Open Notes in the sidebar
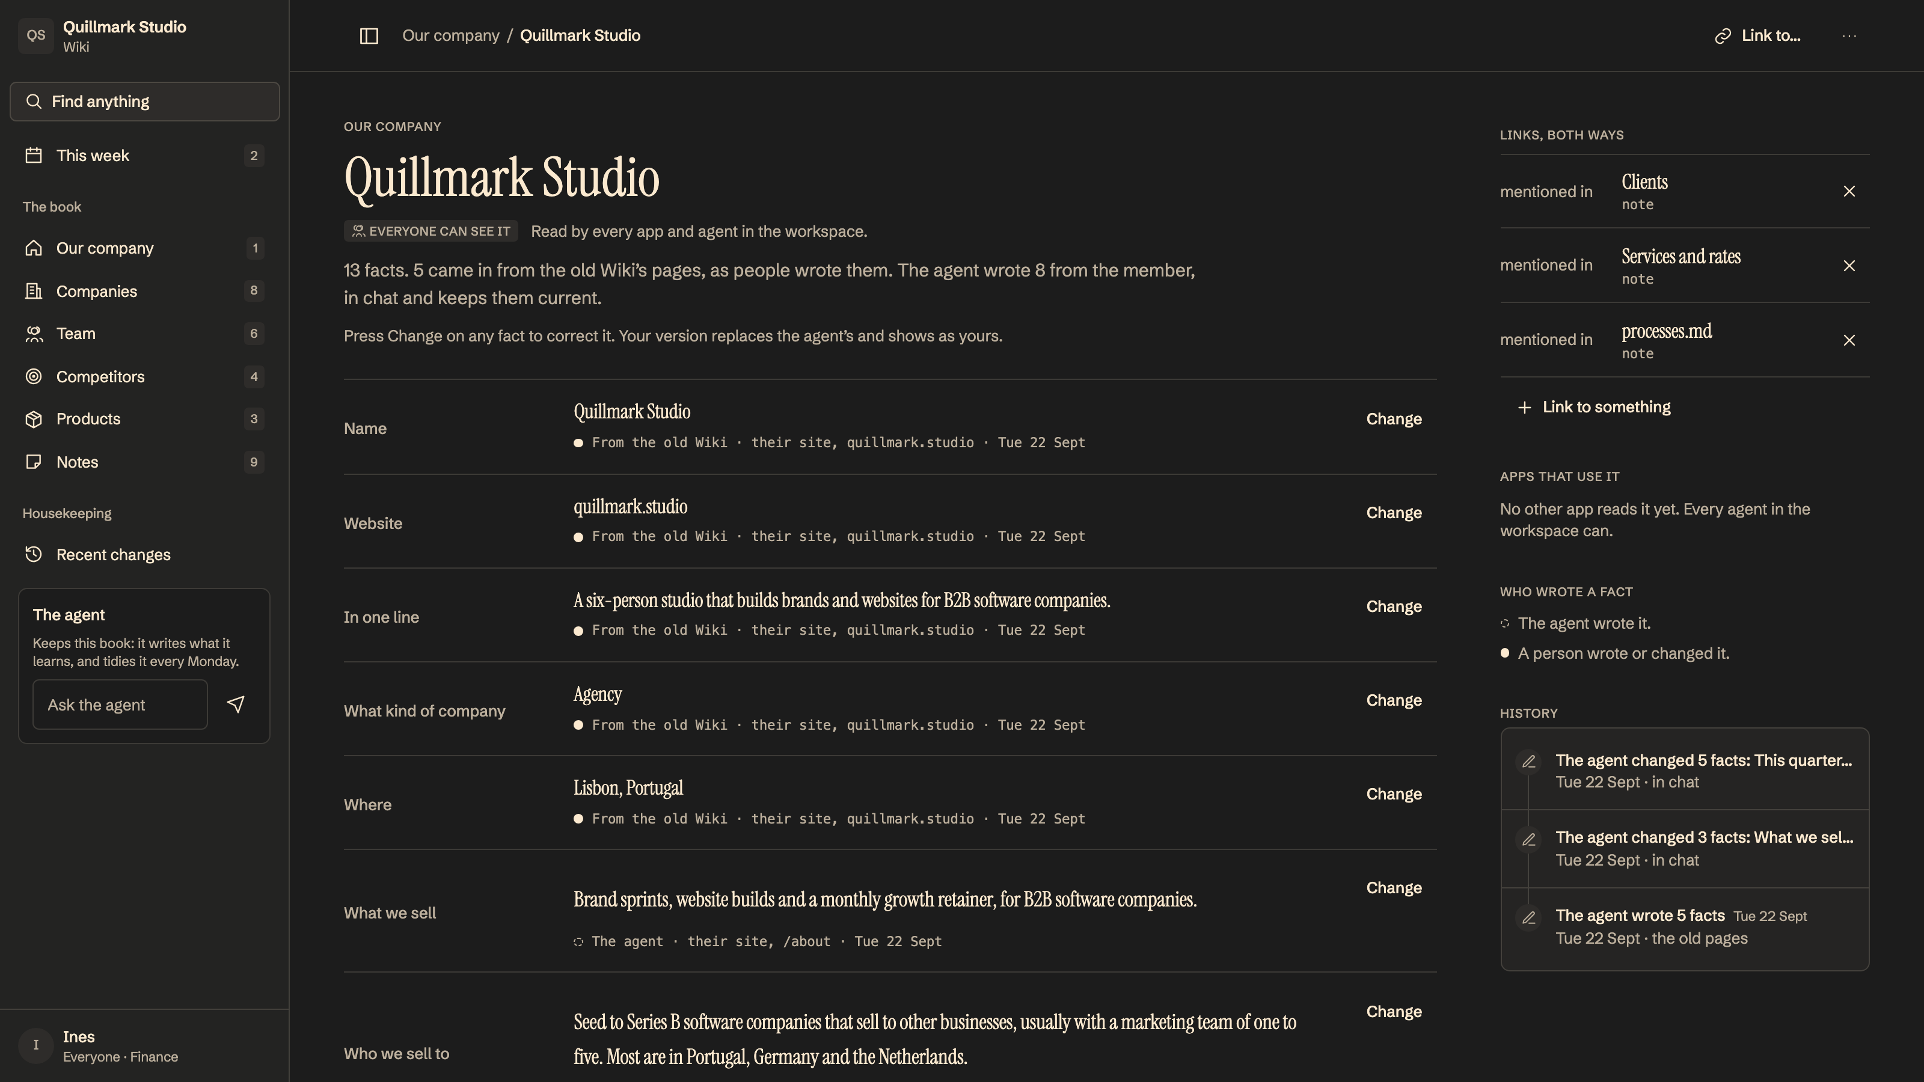Screen dimensions: 1924x1082 tap(145, 462)
